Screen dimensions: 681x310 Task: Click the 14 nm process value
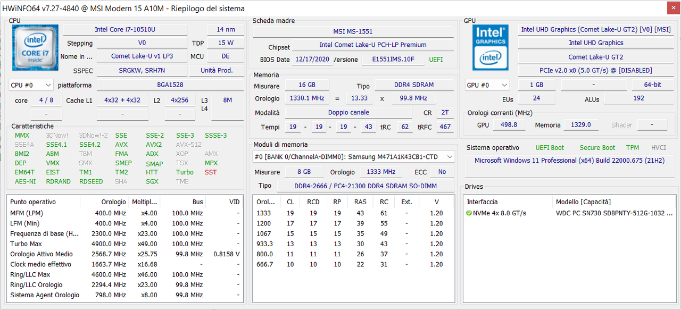[226, 30]
